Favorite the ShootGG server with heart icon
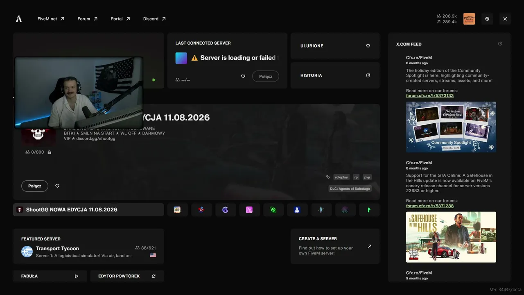524x295 pixels. [x=57, y=186]
